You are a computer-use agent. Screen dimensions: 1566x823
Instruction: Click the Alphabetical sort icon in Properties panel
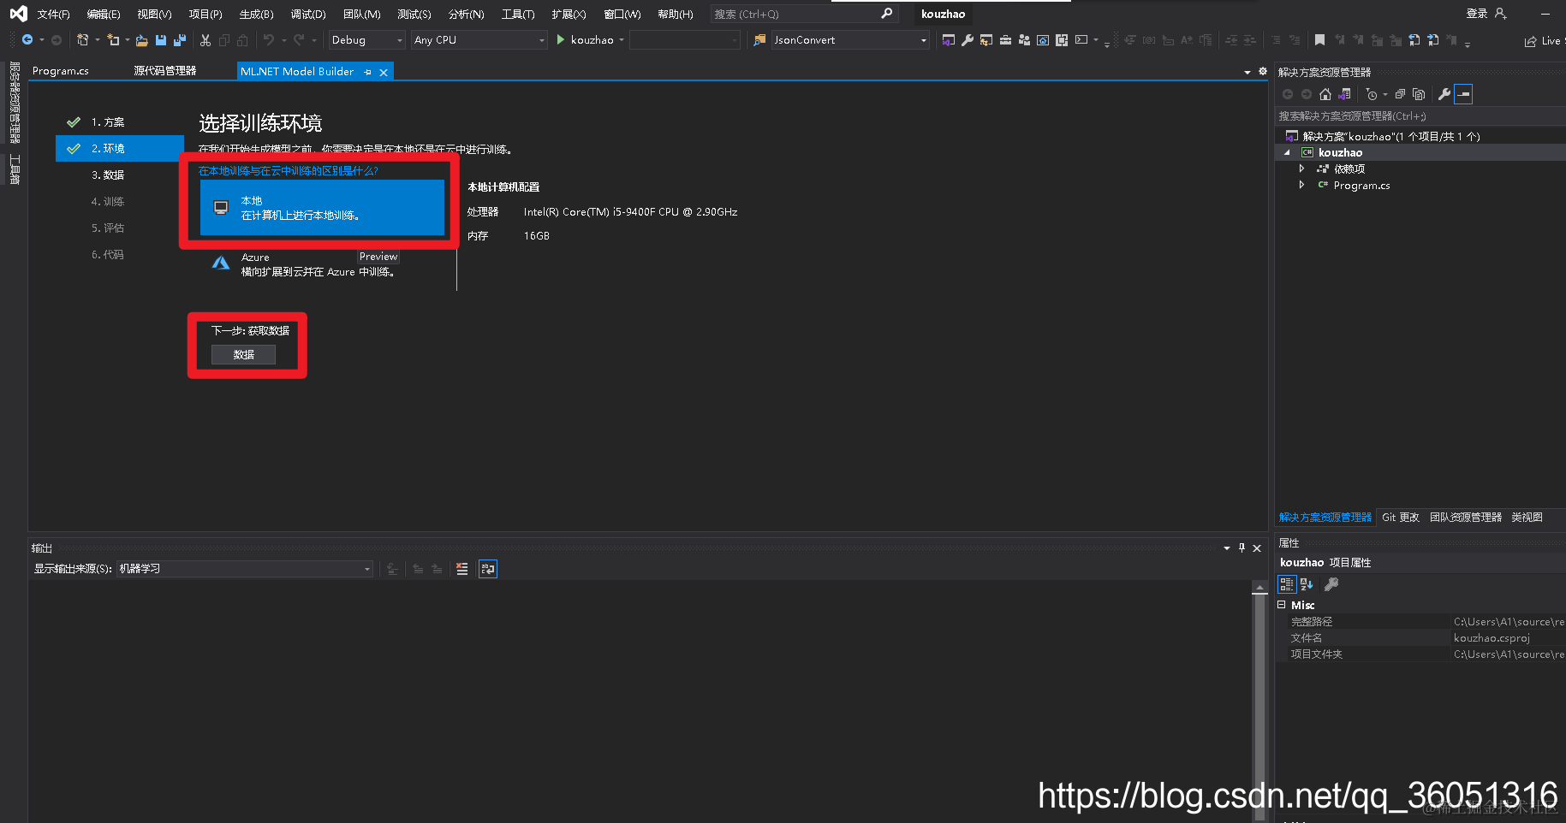click(x=1307, y=584)
